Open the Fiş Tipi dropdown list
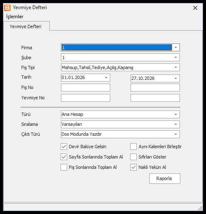The image size is (206, 214). point(176,67)
